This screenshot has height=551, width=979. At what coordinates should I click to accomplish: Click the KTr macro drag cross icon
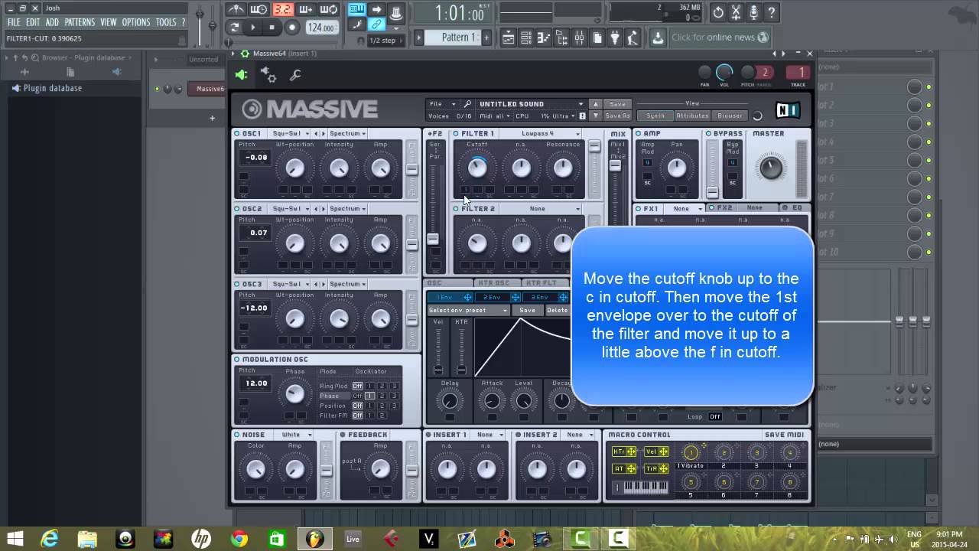coord(632,452)
